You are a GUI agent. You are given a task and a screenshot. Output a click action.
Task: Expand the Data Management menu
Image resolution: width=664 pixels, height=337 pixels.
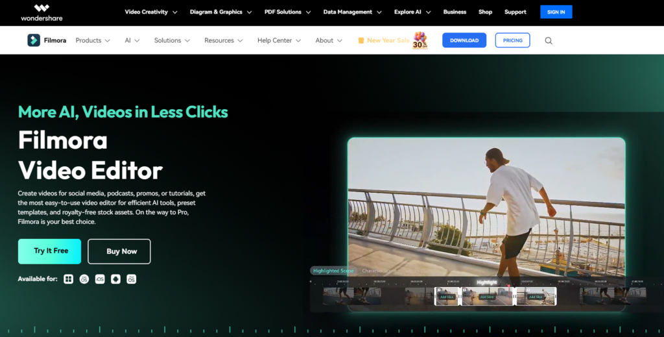[x=352, y=12]
